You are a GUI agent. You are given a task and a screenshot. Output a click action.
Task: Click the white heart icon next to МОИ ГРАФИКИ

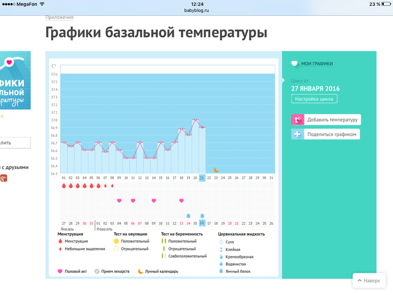coord(294,64)
